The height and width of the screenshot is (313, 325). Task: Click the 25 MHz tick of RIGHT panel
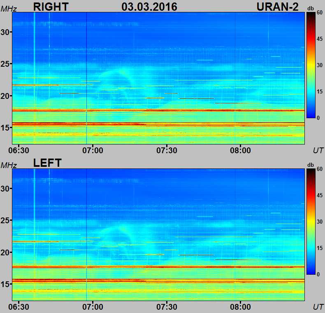click(5, 64)
